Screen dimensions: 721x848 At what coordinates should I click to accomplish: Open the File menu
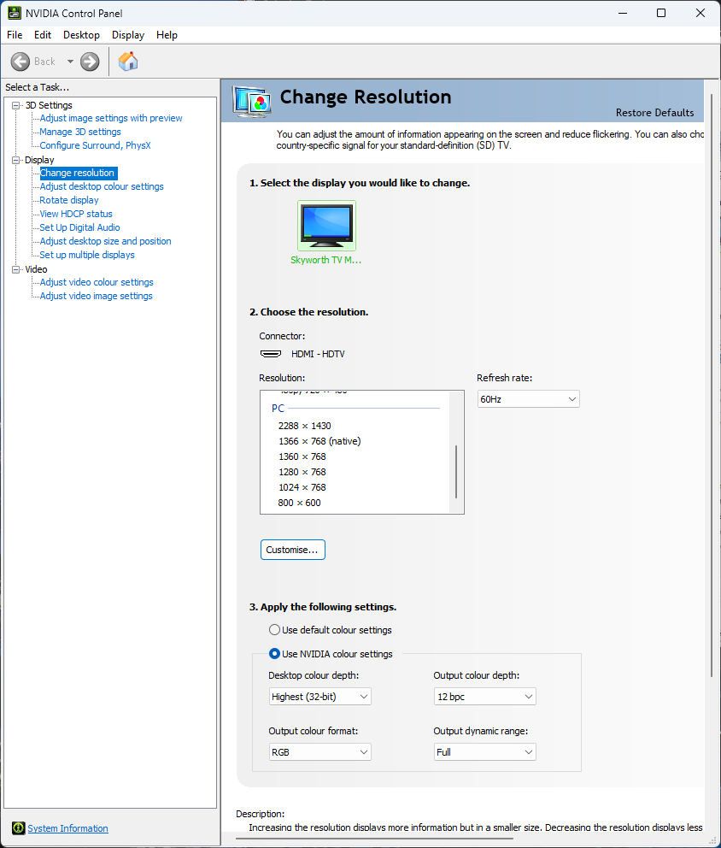point(15,35)
